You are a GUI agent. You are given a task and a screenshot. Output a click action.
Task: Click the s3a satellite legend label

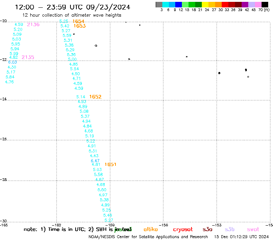(x=207, y=229)
